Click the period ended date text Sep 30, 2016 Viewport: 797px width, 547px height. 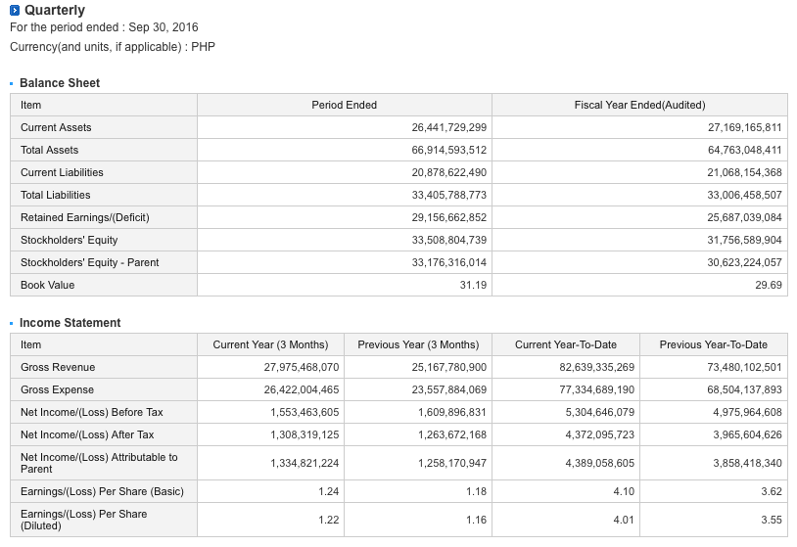(x=163, y=27)
